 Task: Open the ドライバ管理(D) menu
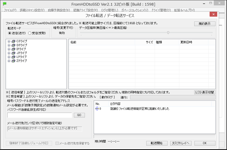(x=161, y=10)
